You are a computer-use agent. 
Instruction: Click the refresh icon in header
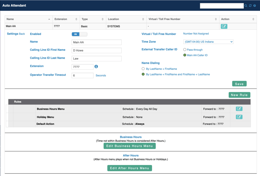(x=250, y=6)
